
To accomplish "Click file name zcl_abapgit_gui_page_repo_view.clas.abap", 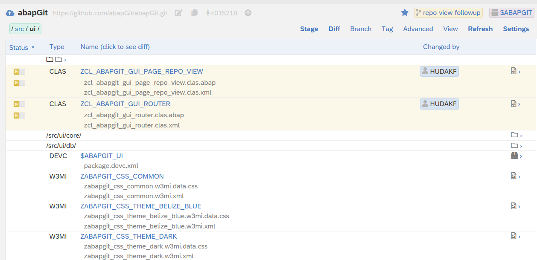I will pos(150,83).
